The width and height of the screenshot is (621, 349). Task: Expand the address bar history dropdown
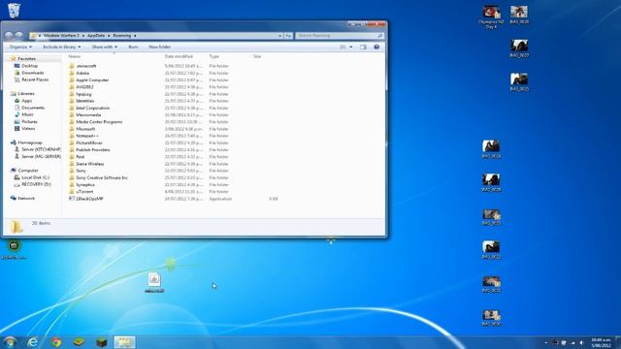click(x=280, y=36)
